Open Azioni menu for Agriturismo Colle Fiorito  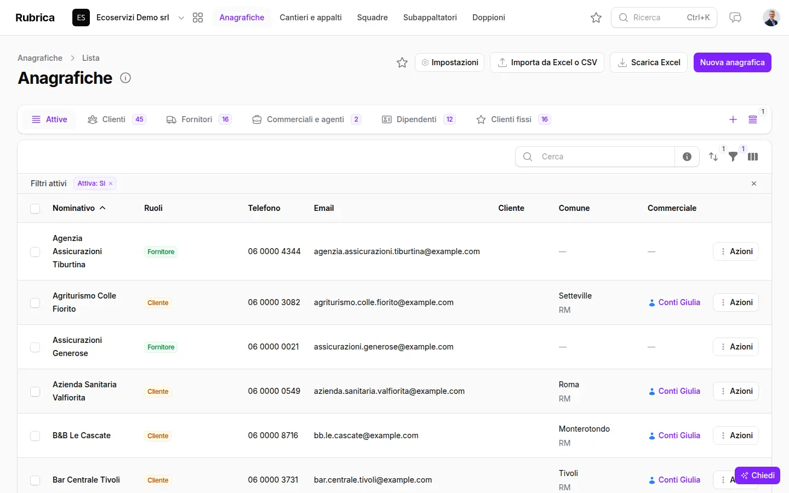[x=736, y=302]
